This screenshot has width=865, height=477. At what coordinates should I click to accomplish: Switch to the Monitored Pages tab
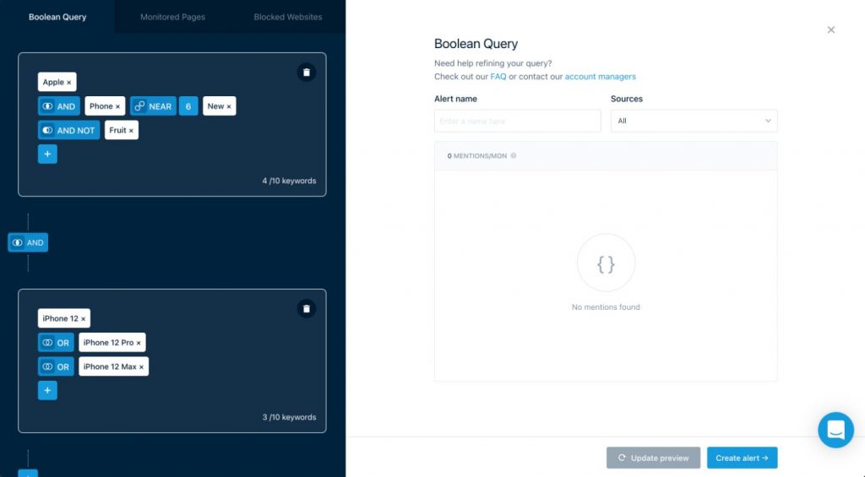pos(172,17)
